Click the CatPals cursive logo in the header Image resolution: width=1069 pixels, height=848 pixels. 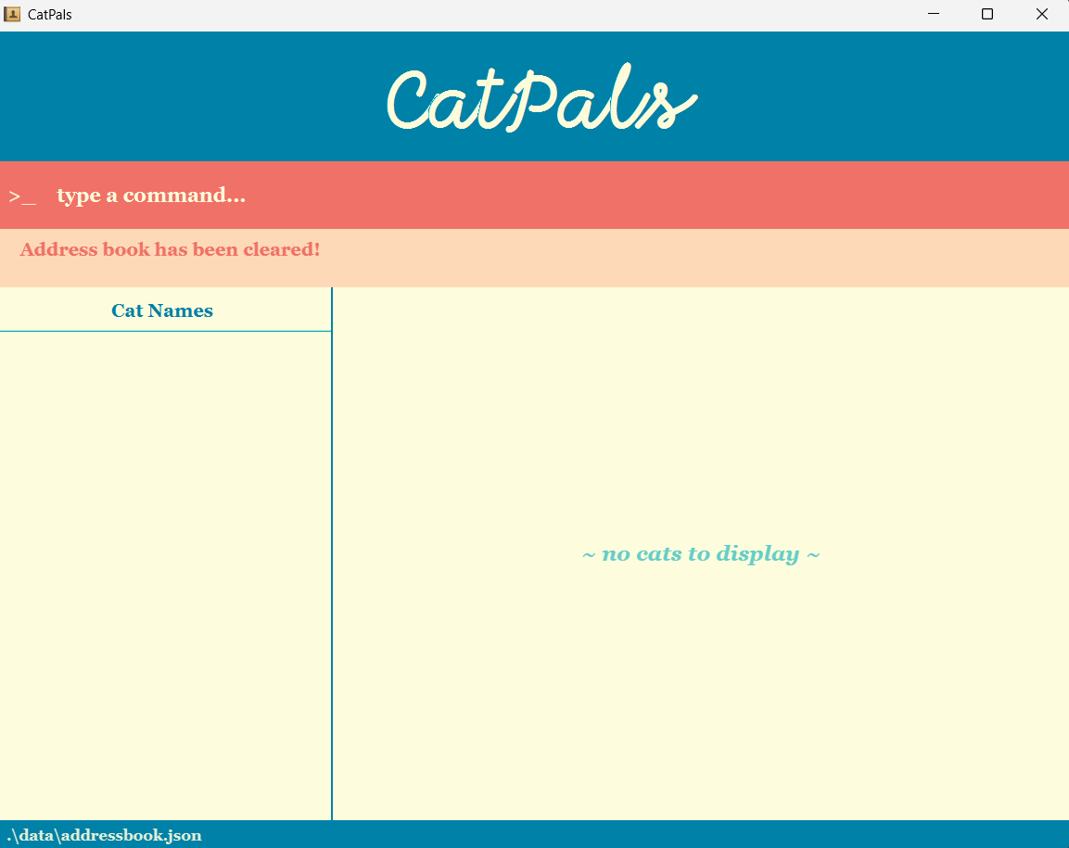click(541, 96)
